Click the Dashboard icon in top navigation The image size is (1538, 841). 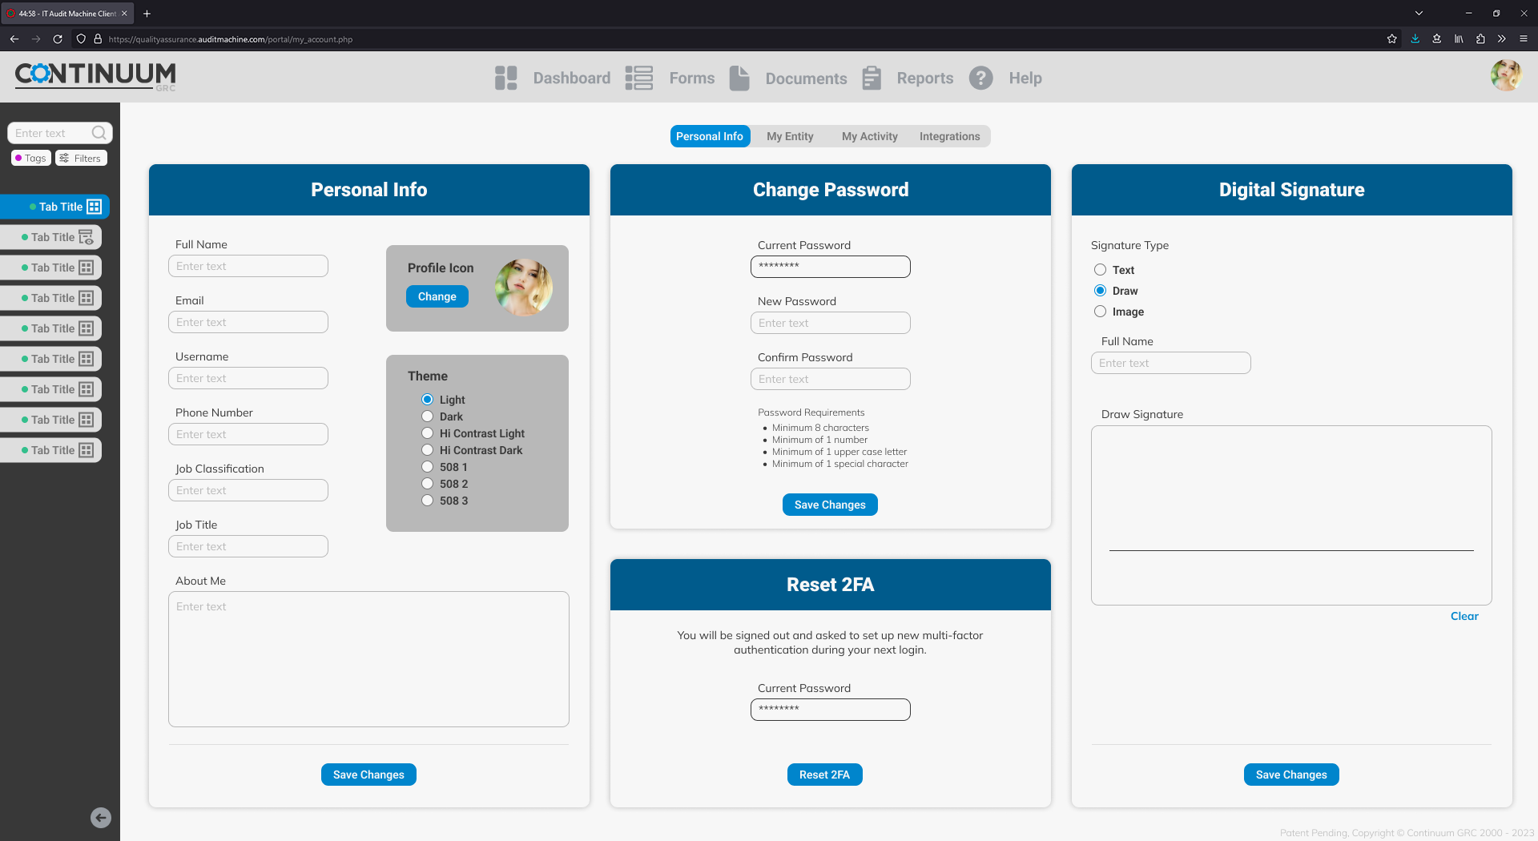pyautogui.click(x=505, y=78)
